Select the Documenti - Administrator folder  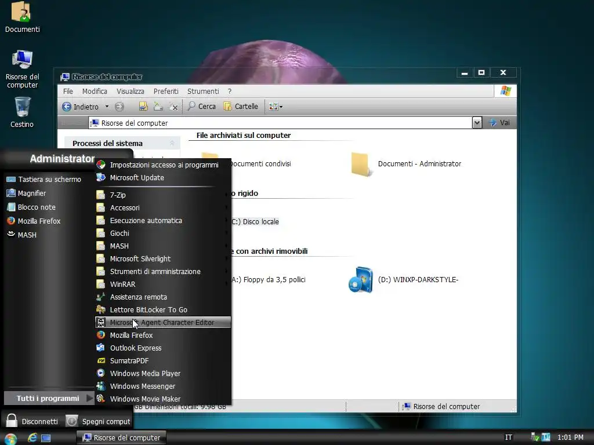406,164
